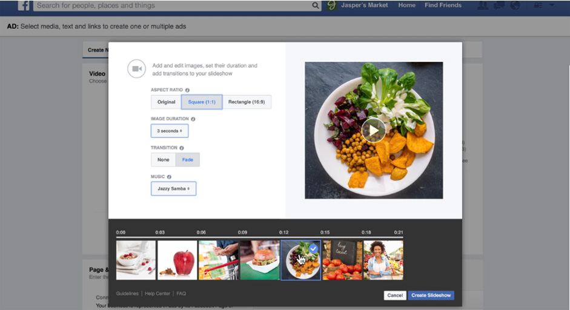Viewport: 570px width, 310px height.
Task: Play the slideshow preview
Action: click(373, 130)
